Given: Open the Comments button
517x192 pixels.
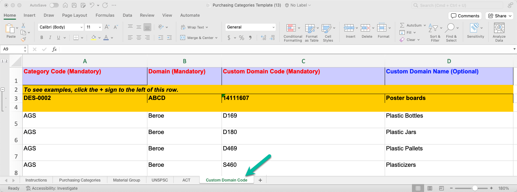Looking at the screenshot, I should coord(465,16).
